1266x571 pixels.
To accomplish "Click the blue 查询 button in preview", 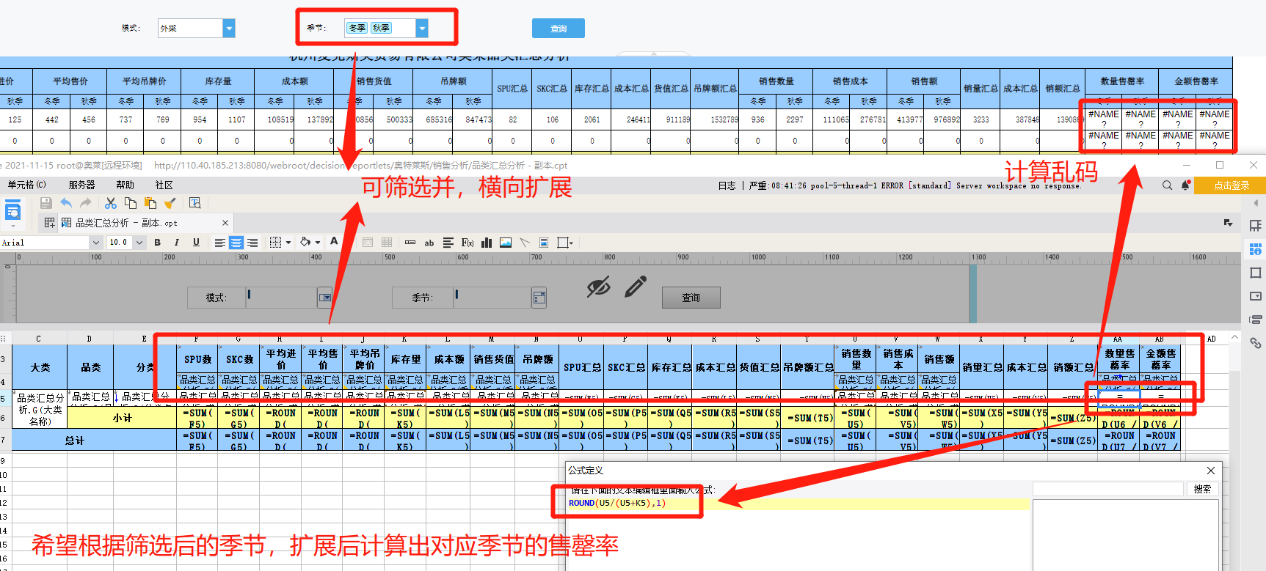I will tap(559, 29).
